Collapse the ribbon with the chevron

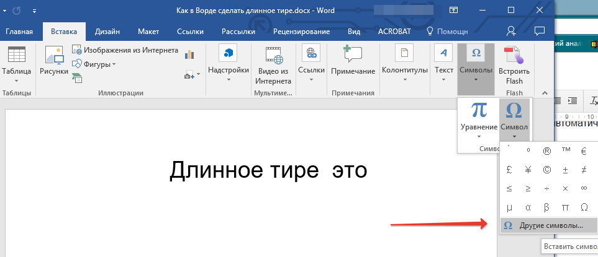(x=545, y=93)
